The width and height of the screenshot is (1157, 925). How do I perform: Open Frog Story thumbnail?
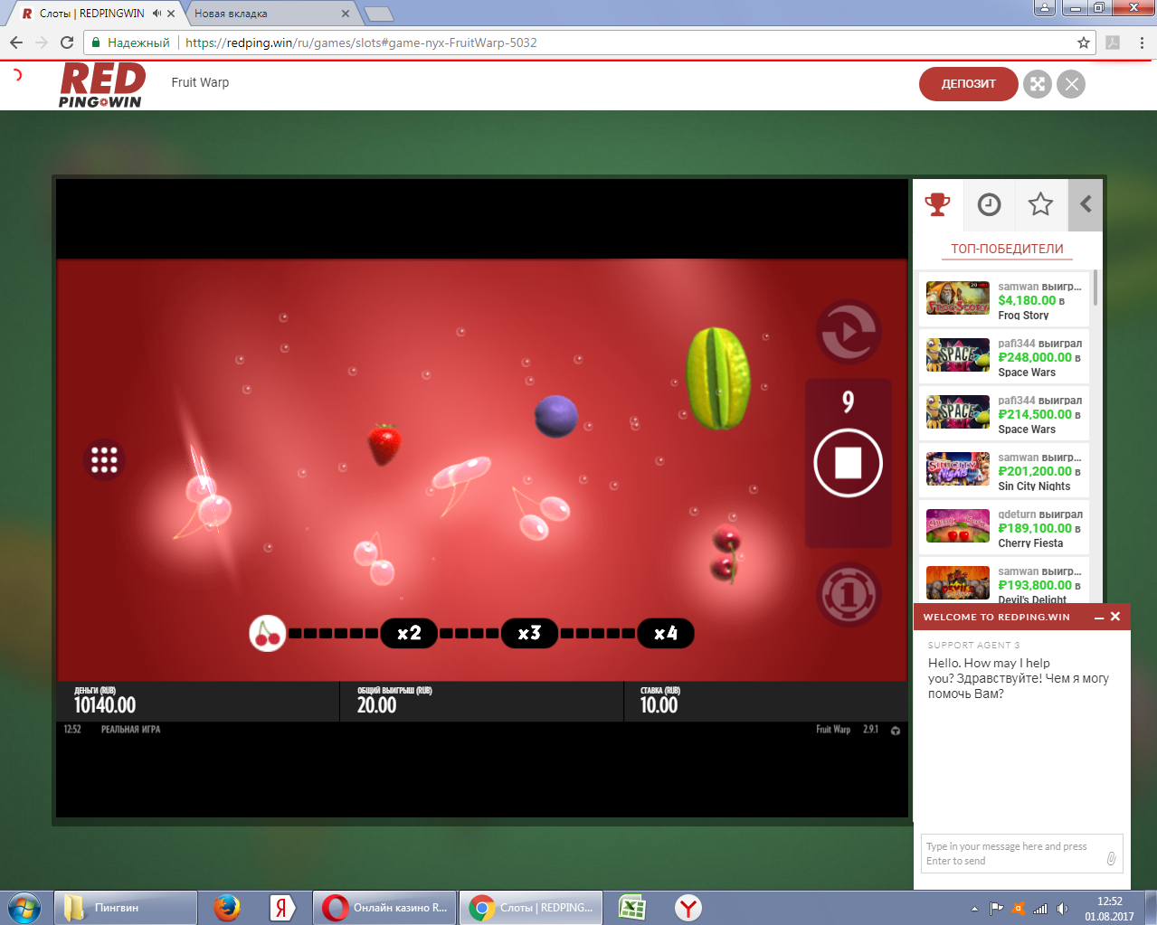point(958,297)
